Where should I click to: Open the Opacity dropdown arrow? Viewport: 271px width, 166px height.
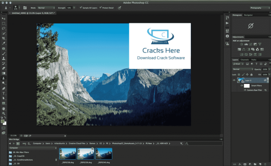[269, 69]
